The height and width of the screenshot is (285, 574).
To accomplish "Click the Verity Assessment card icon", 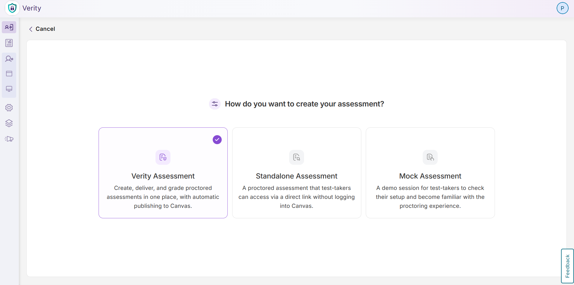I will [163, 157].
